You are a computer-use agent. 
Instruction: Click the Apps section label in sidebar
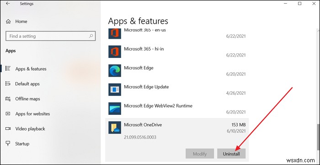coord(11,51)
